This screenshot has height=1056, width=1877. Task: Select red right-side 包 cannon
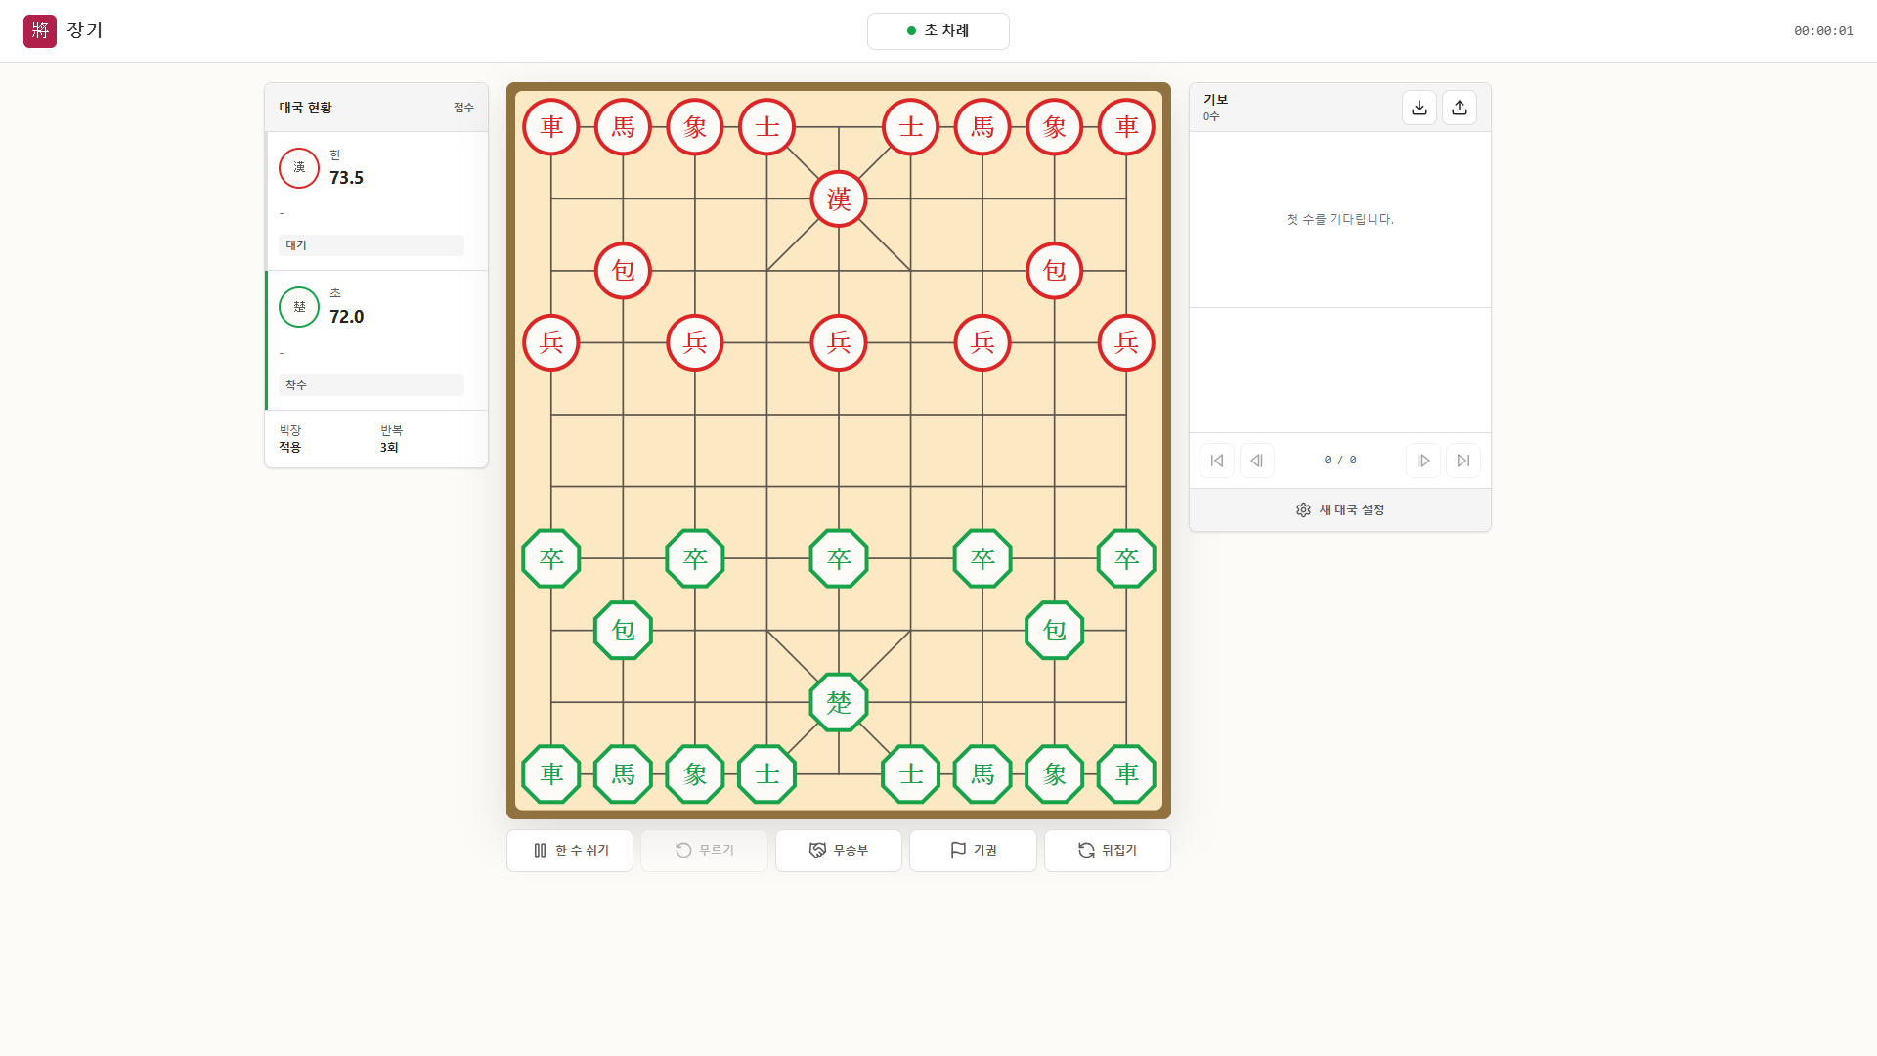(x=1055, y=271)
